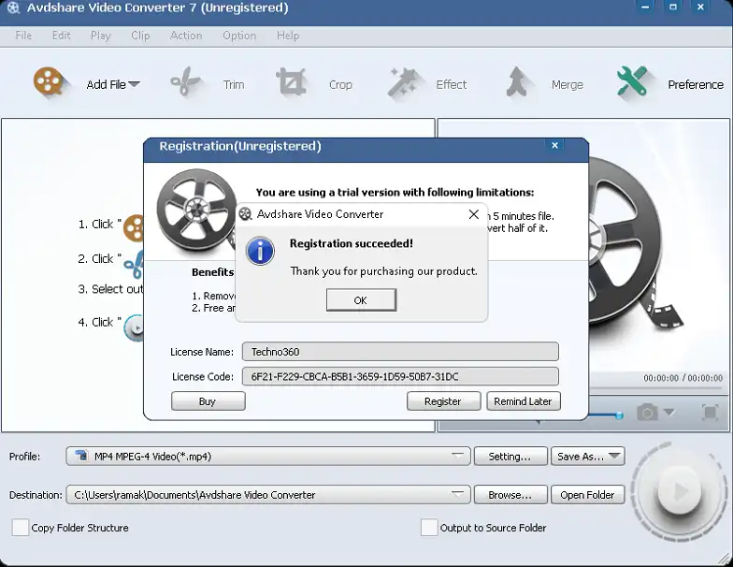The image size is (733, 567).
Task: Click the Add File film reel icon
Action: pos(51,83)
